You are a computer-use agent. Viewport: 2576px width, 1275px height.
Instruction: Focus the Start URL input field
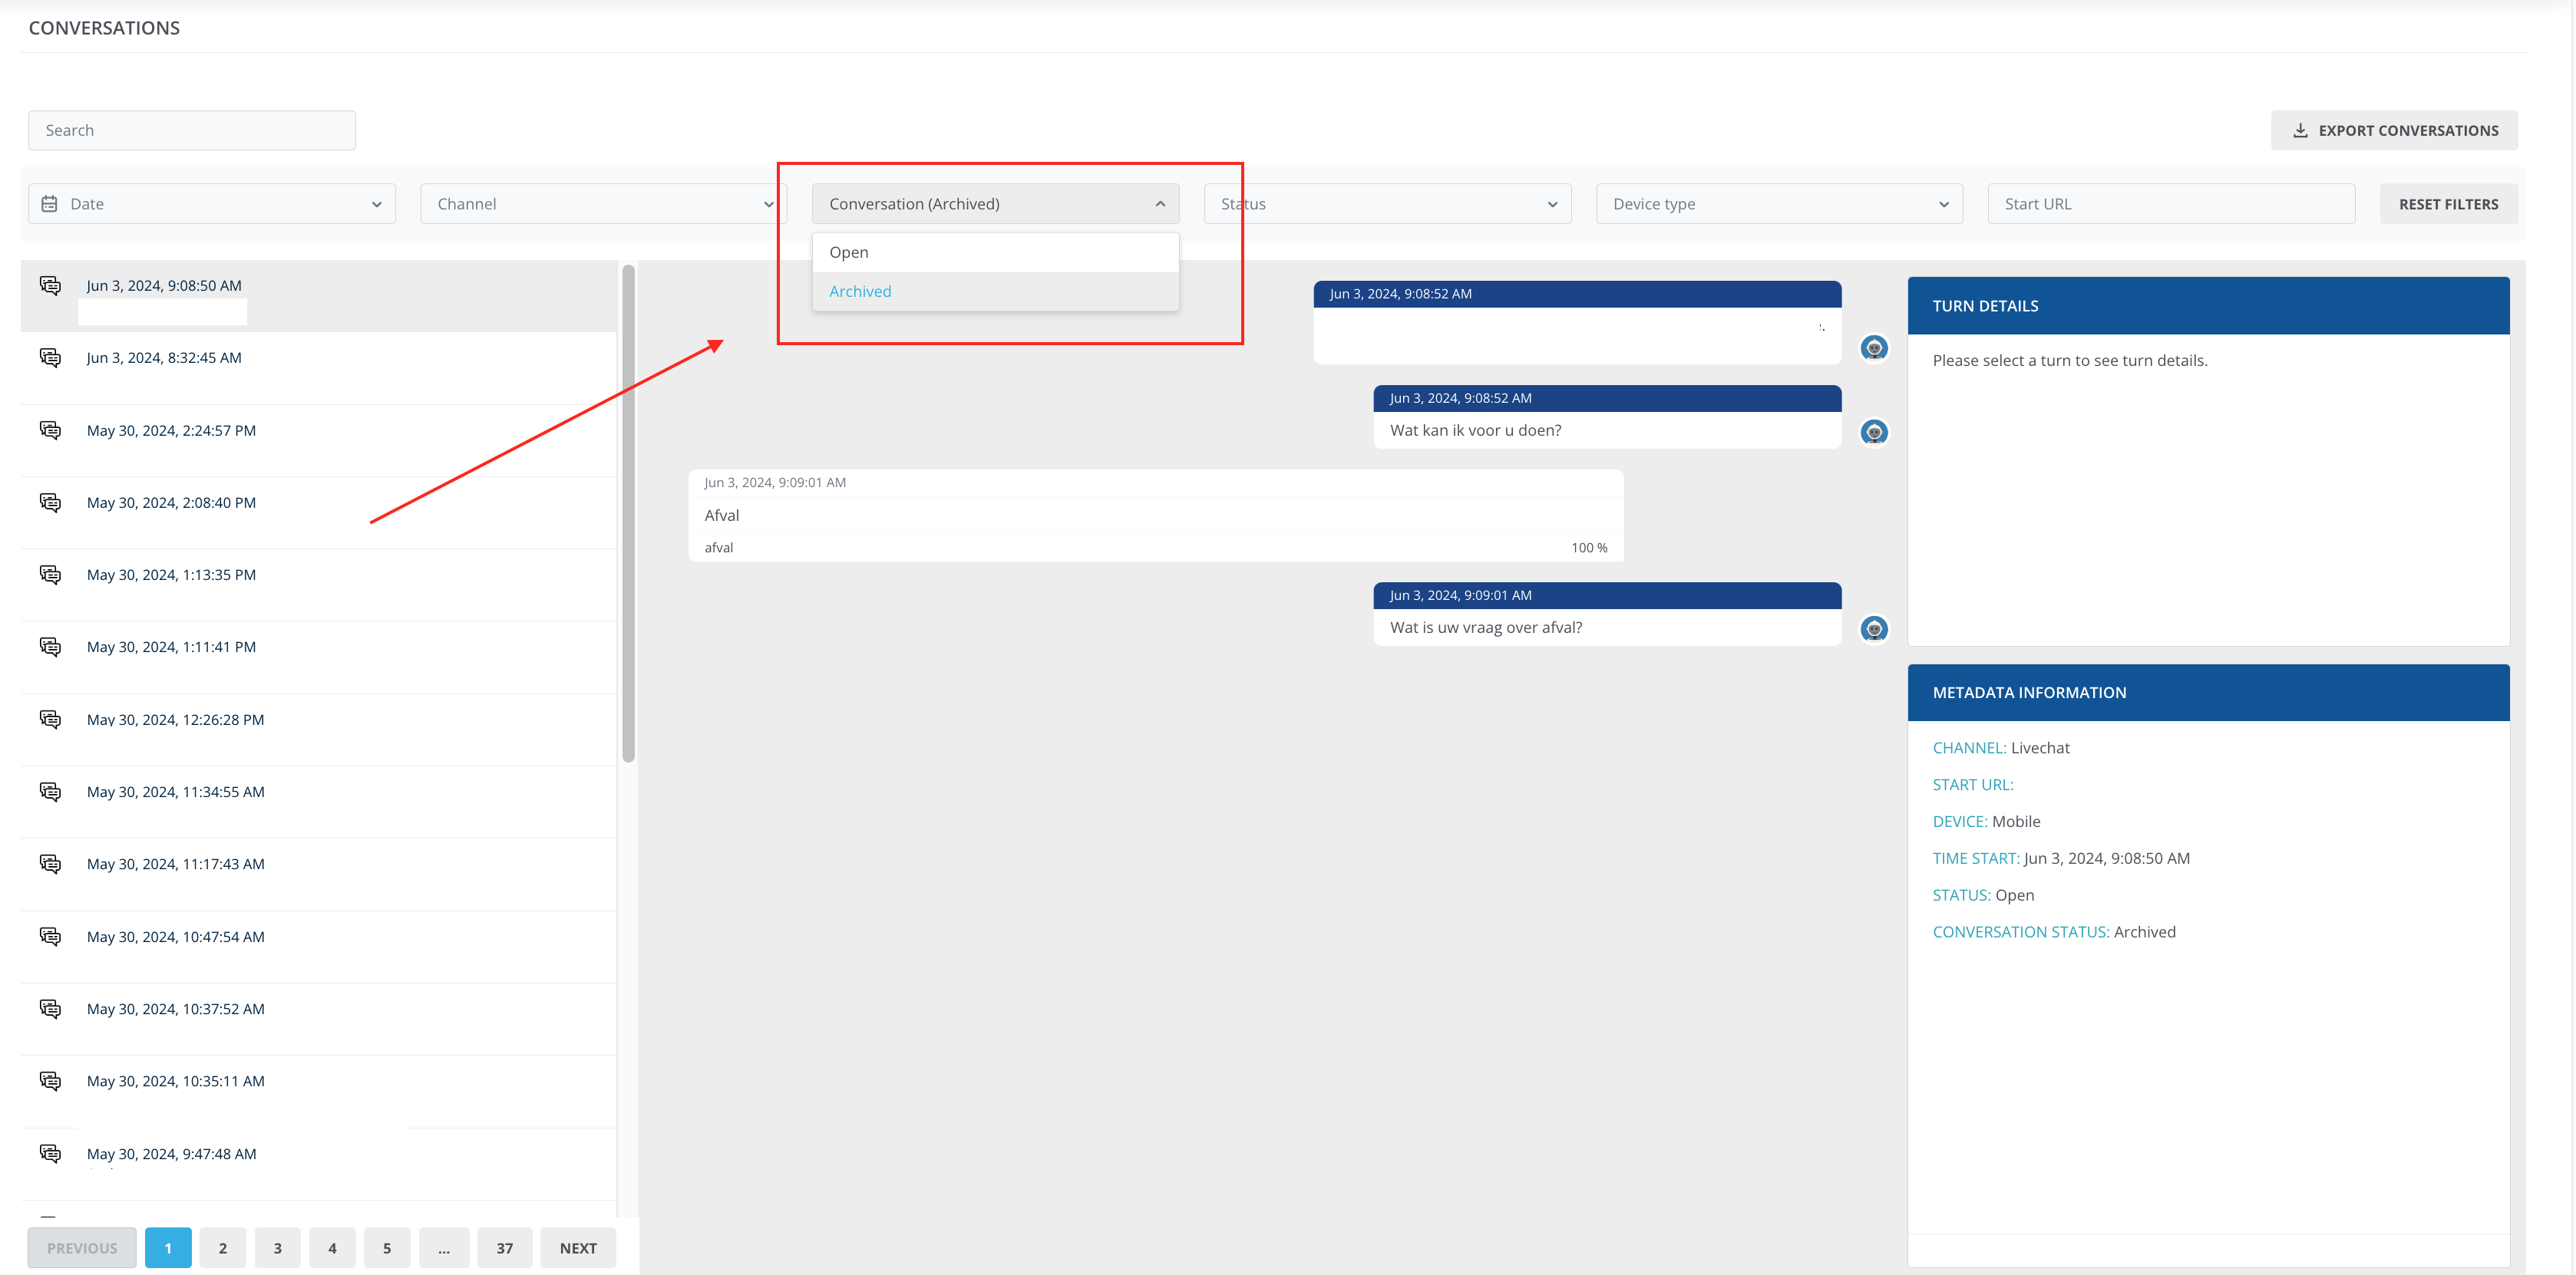click(x=2171, y=204)
